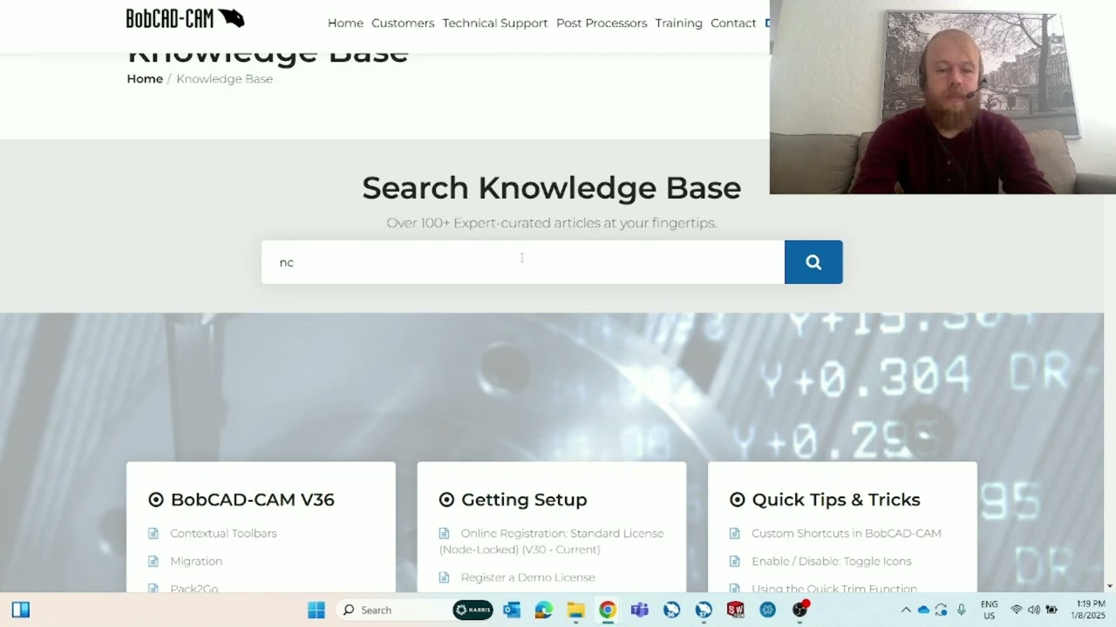This screenshot has width=1116, height=627.
Task: Open SolidWorks from the taskbar
Action: (x=736, y=610)
